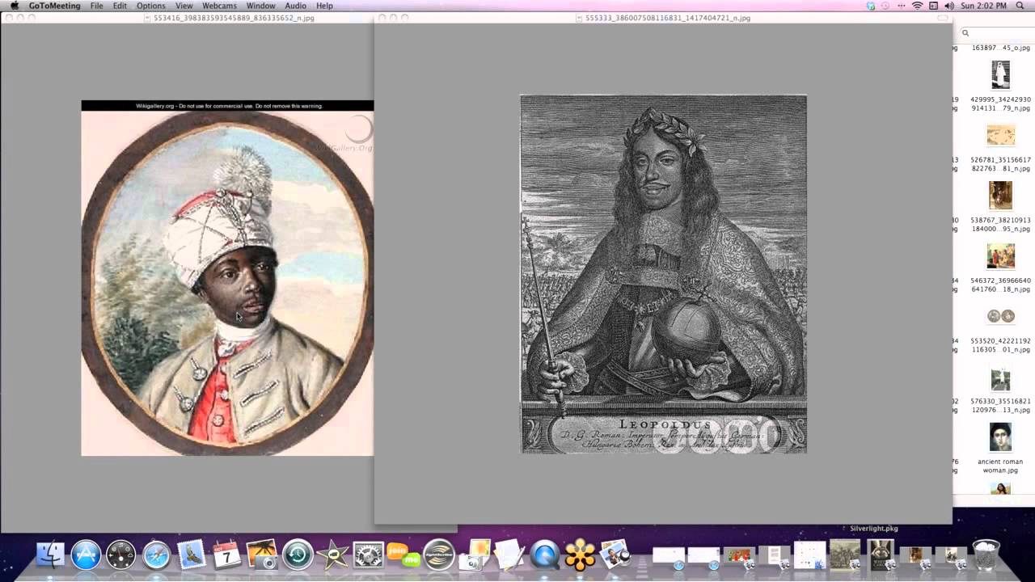The width and height of the screenshot is (1035, 582).
Task: Open the Edit menu
Action: (x=120, y=6)
